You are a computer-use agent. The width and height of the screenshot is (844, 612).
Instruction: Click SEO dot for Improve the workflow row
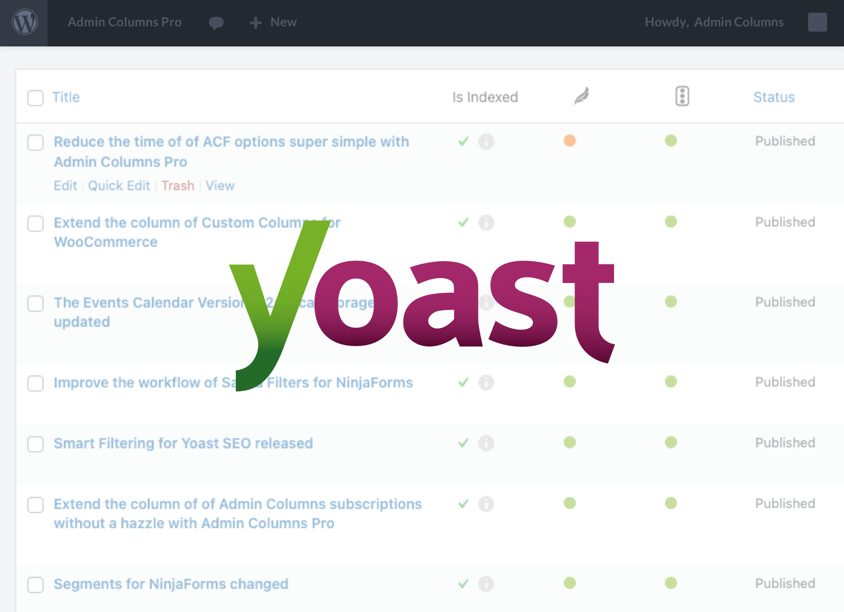(671, 381)
